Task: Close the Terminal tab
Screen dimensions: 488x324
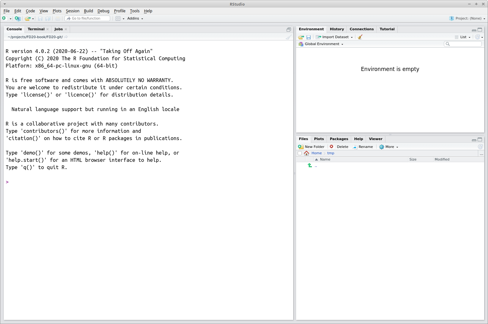Action: coord(48,29)
